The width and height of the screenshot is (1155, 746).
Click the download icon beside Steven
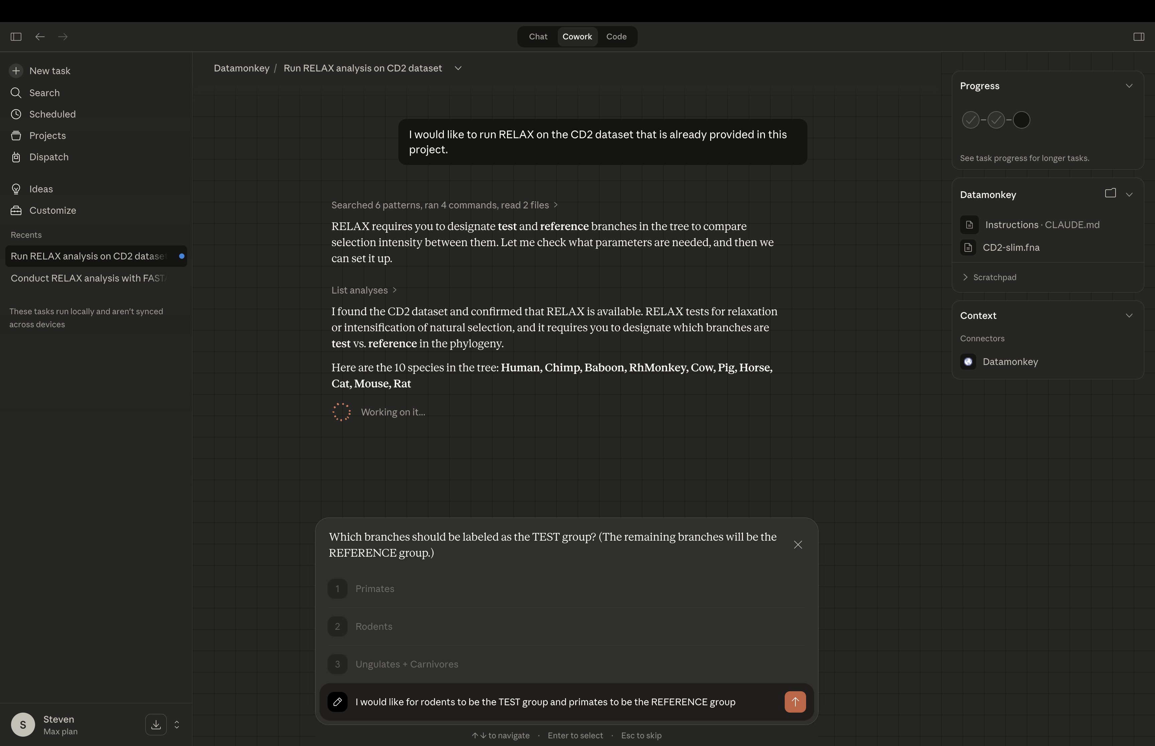(x=156, y=725)
